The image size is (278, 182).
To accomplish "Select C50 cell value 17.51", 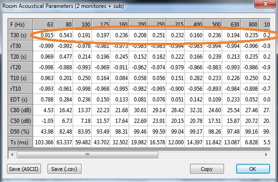I will click(x=213, y=121).
